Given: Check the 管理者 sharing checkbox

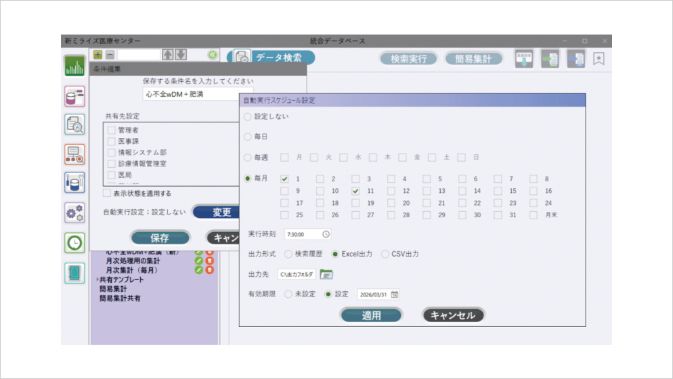Looking at the screenshot, I should [x=111, y=130].
